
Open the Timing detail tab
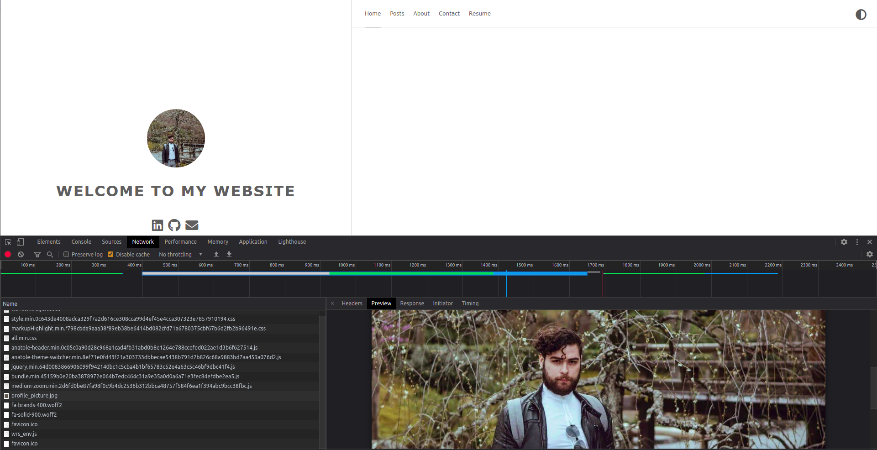pyautogui.click(x=470, y=303)
